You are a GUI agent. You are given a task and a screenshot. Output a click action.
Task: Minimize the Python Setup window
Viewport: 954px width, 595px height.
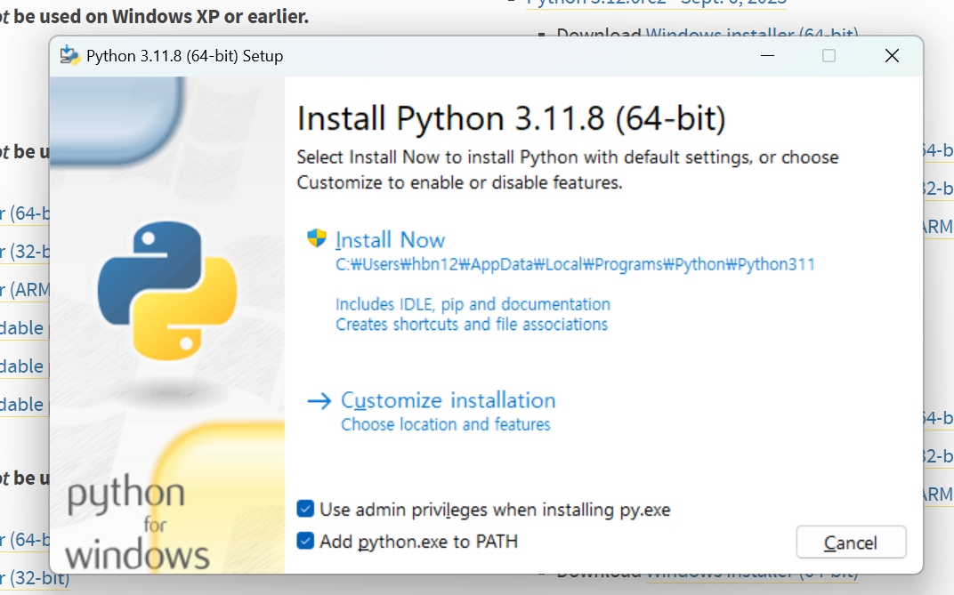(767, 56)
